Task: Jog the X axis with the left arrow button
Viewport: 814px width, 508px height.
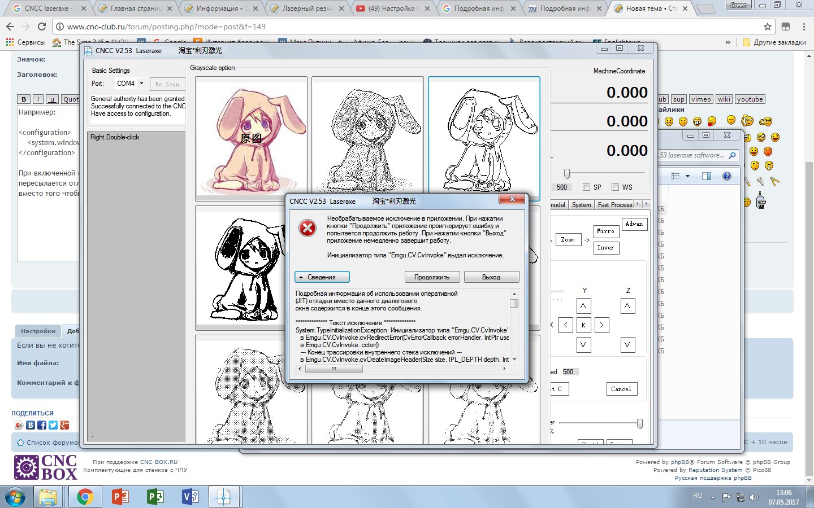Action: 566,325
